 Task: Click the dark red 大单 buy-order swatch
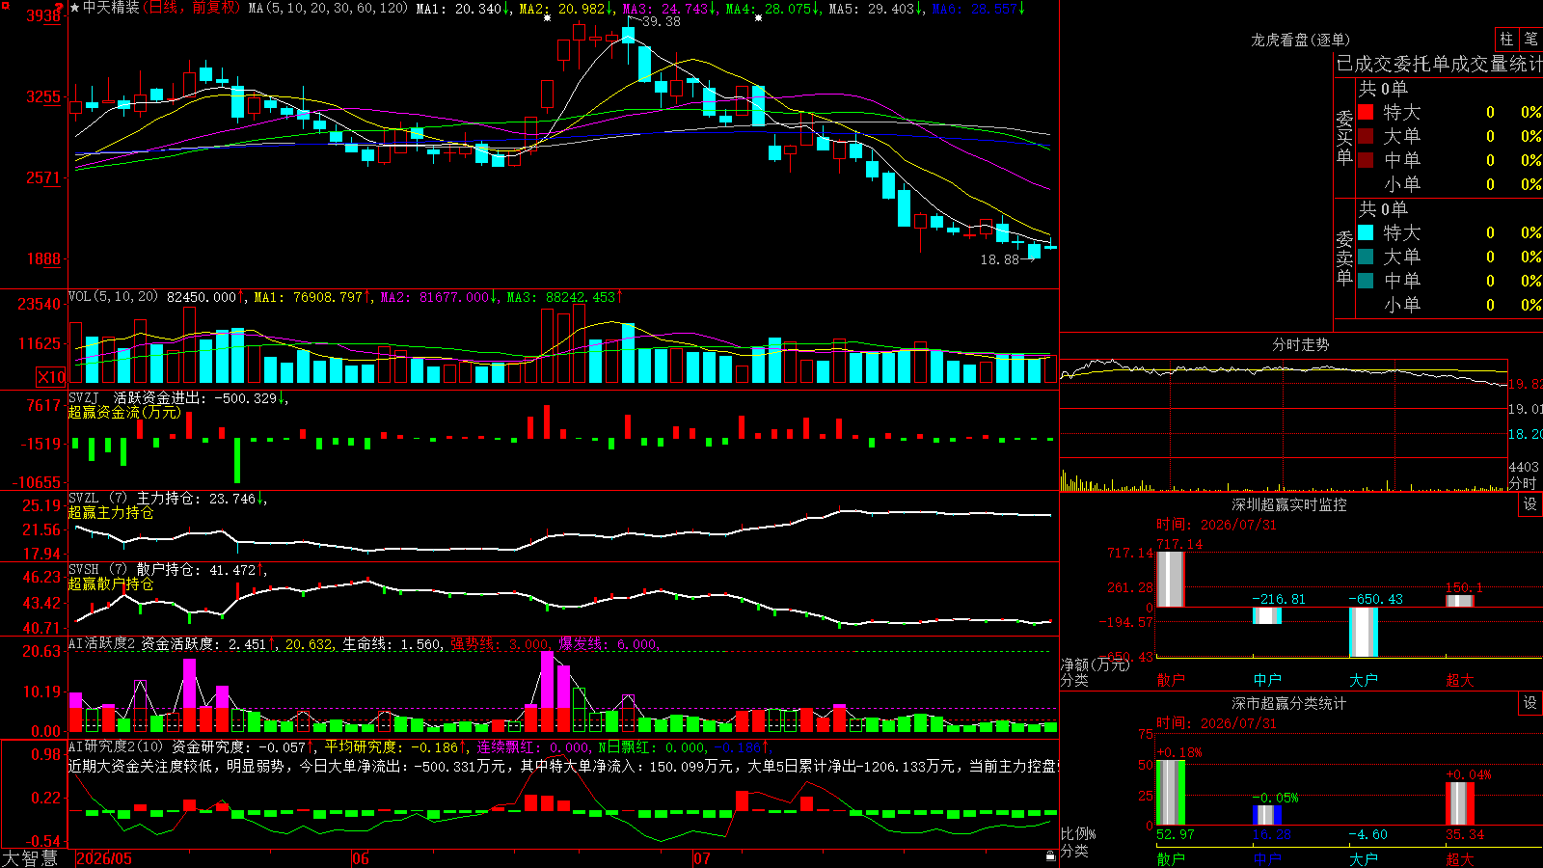(x=1366, y=136)
